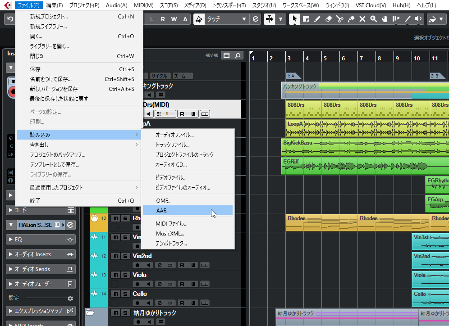Click the Cello track teal color strip
The height and width of the screenshot is (326, 449).
coord(99,298)
